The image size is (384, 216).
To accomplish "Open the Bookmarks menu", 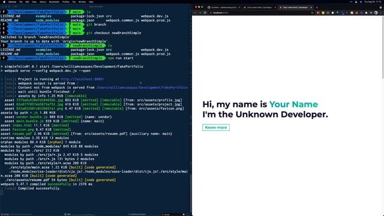I will (54, 2).
